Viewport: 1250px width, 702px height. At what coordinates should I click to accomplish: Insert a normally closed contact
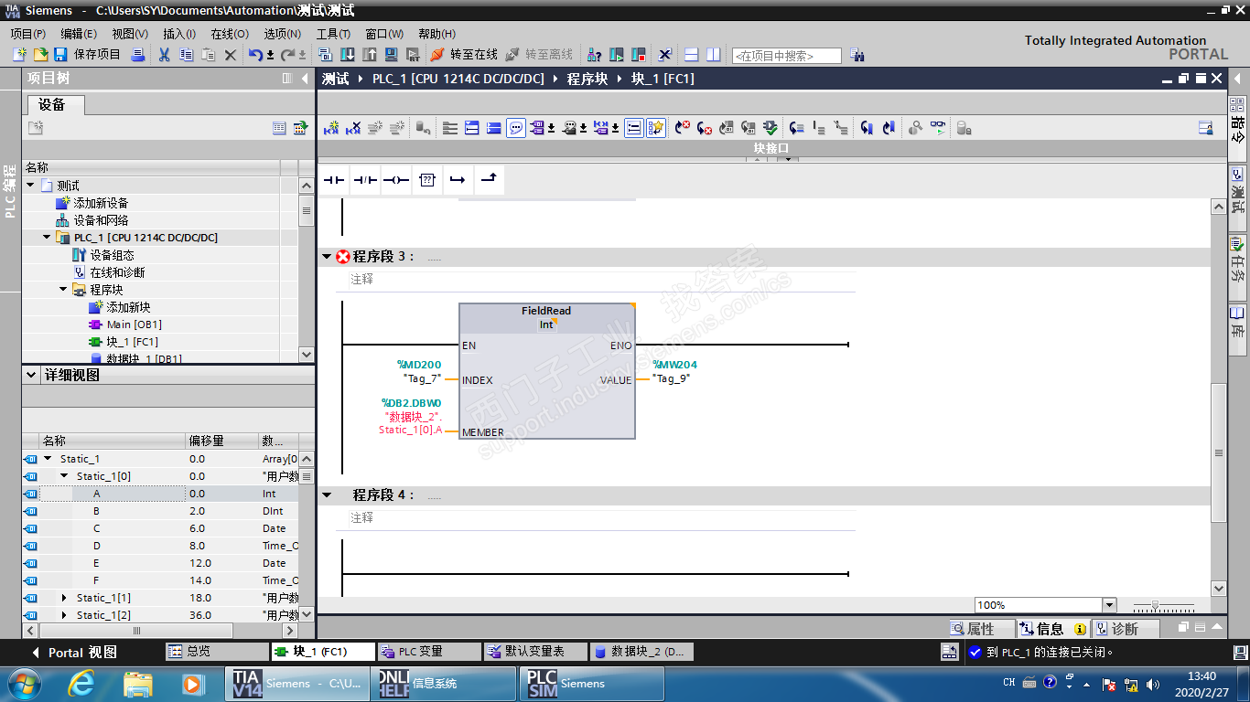tap(365, 180)
